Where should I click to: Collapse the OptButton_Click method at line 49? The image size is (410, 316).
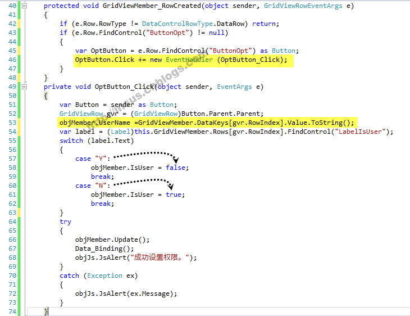point(24,87)
